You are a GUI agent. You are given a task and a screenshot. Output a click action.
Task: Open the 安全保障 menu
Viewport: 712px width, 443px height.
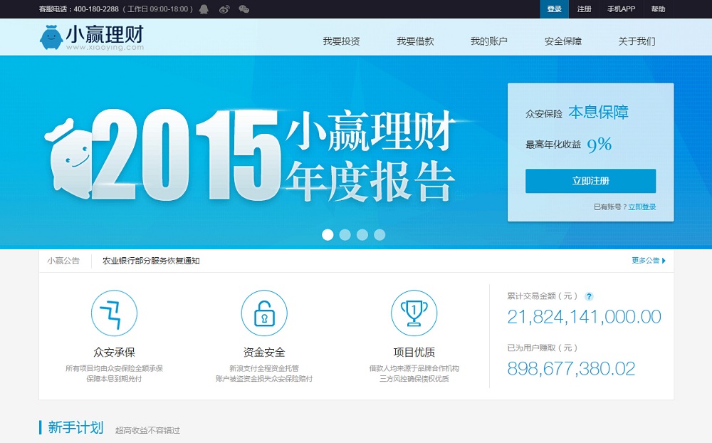click(563, 41)
